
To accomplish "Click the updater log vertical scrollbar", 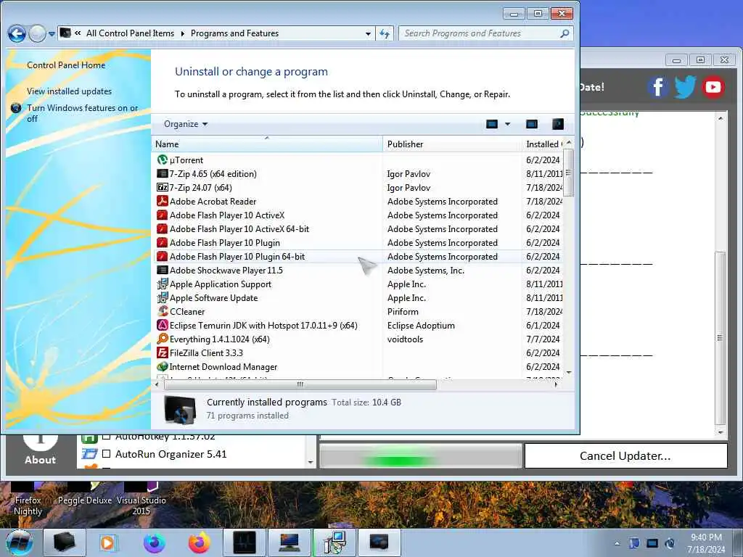I will [x=721, y=339].
